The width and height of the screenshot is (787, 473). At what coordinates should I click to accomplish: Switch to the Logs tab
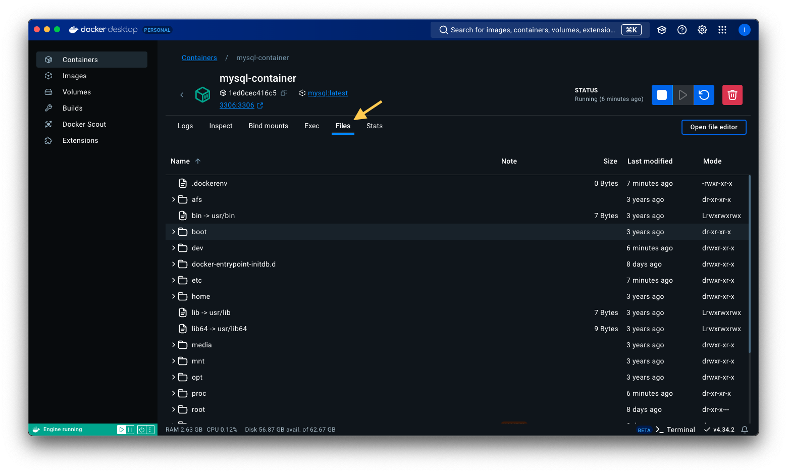[x=185, y=126]
